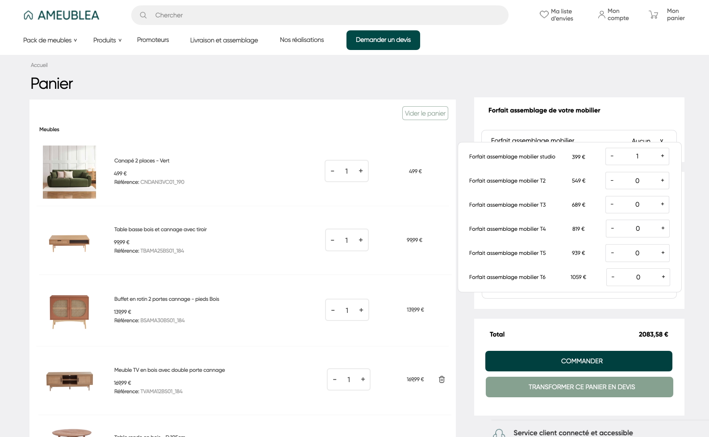Expand Produits dropdown menu

[x=107, y=40]
